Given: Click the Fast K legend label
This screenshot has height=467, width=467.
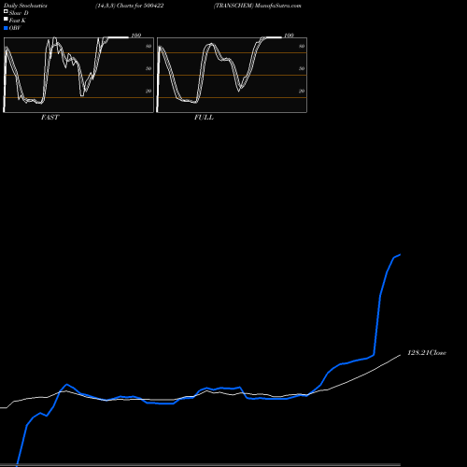Looking at the screenshot, I should (x=18, y=21).
